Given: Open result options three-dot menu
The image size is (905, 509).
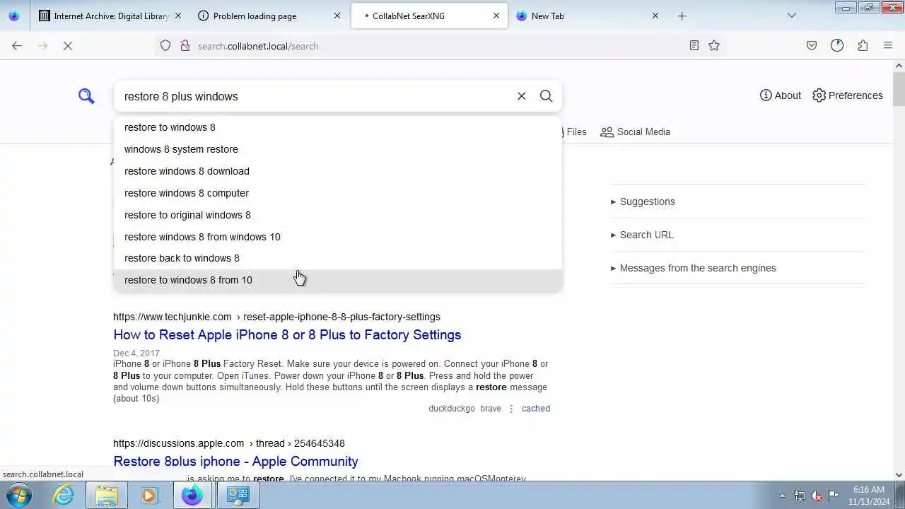Looking at the screenshot, I should click(511, 409).
